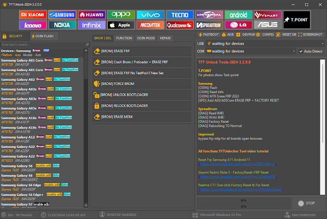Screen dimensions: 327x219
Task: Click the upper 0% progress bar
Action: (244, 201)
